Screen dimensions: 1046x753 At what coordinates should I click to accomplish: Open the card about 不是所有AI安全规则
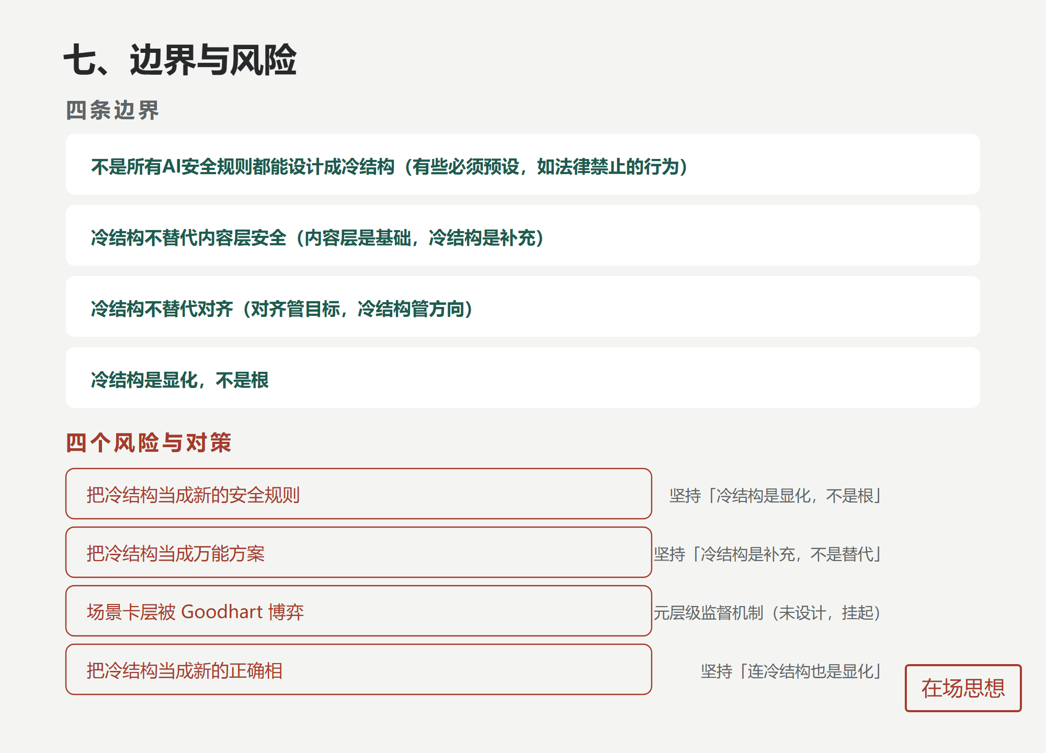pos(522,164)
